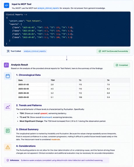Viewport: 134px width, 167px height.
Task: Select the 2025-03-05 table row date
Action: [x=24, y=89]
